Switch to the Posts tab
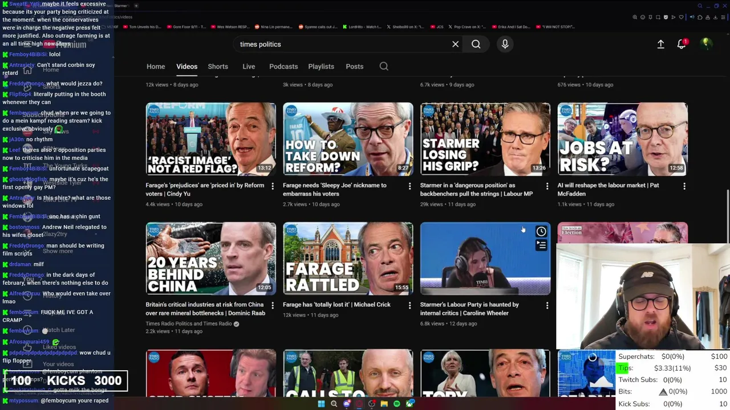 pyautogui.click(x=354, y=67)
